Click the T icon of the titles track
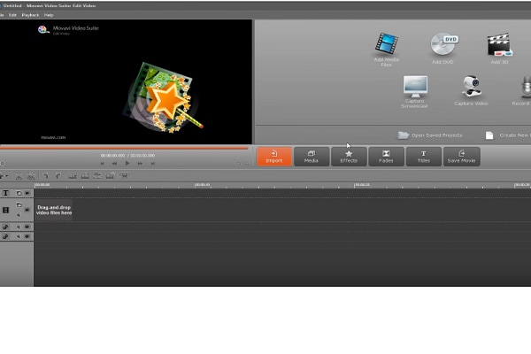This screenshot has width=531, height=354. click(6, 193)
